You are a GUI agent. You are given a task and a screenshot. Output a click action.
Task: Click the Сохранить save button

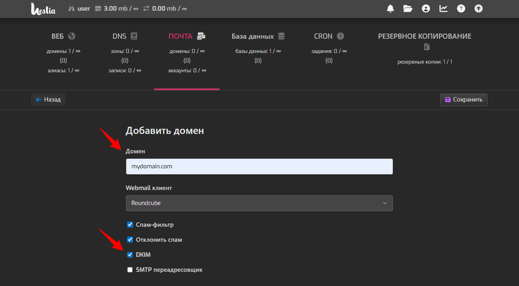click(464, 100)
